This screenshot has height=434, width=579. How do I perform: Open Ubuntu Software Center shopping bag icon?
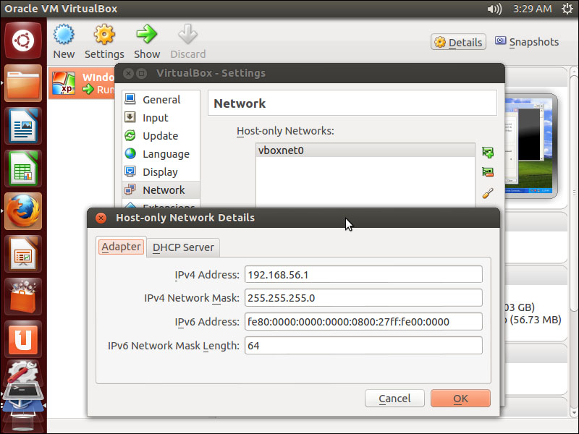23,297
